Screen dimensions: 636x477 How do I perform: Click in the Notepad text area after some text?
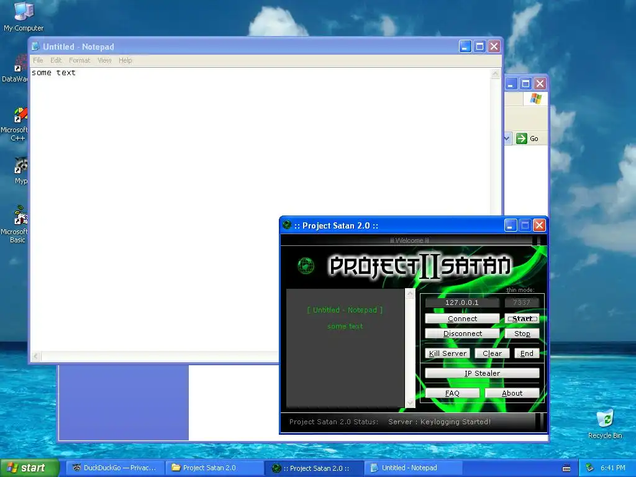point(77,73)
